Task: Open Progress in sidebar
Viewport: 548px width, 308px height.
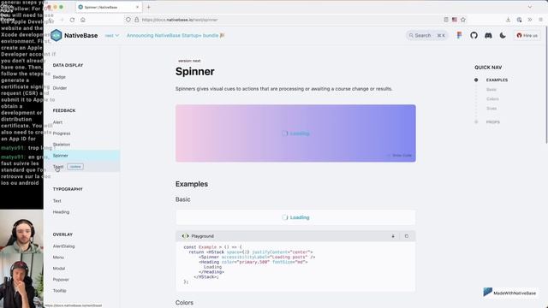Action: tap(62, 133)
